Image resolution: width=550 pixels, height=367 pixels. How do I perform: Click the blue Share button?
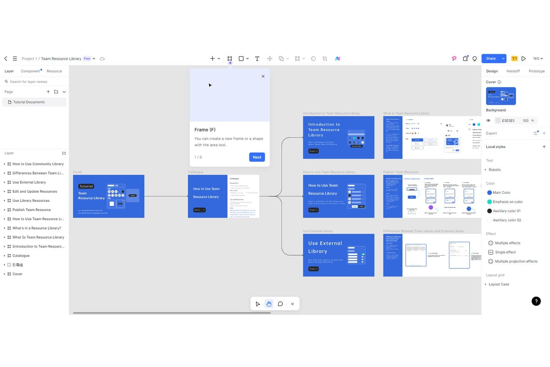point(491,59)
